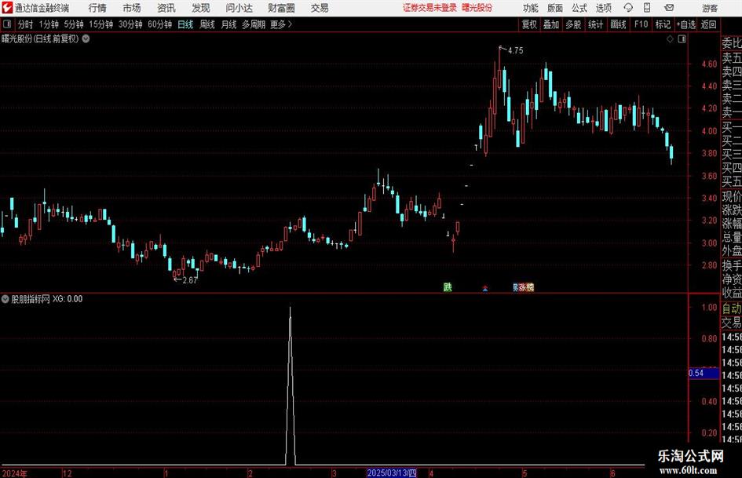Screen dimensions: 742x478
Task: Click the 涨榜 marker on chart
Action: point(526,286)
